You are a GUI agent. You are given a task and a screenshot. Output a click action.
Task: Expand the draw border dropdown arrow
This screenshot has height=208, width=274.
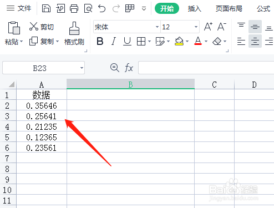coord(168,41)
